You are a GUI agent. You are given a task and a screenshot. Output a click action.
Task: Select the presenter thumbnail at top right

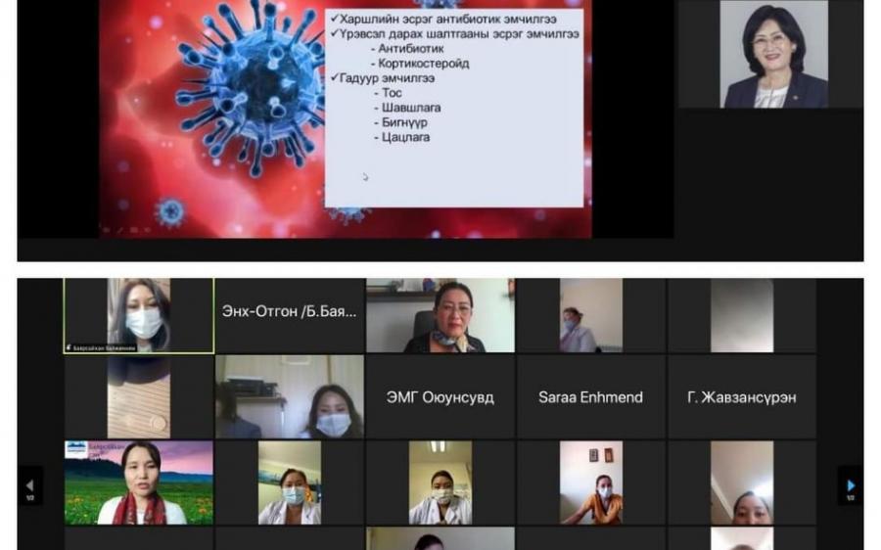(x=773, y=54)
